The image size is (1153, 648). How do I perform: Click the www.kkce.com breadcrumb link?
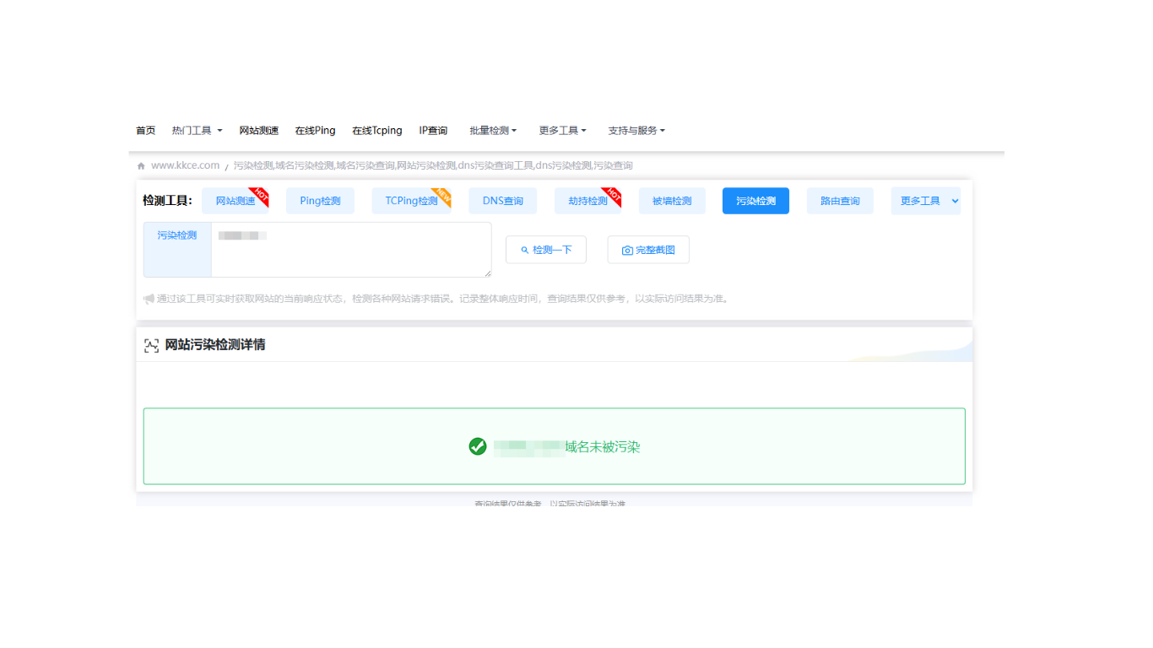tap(185, 165)
